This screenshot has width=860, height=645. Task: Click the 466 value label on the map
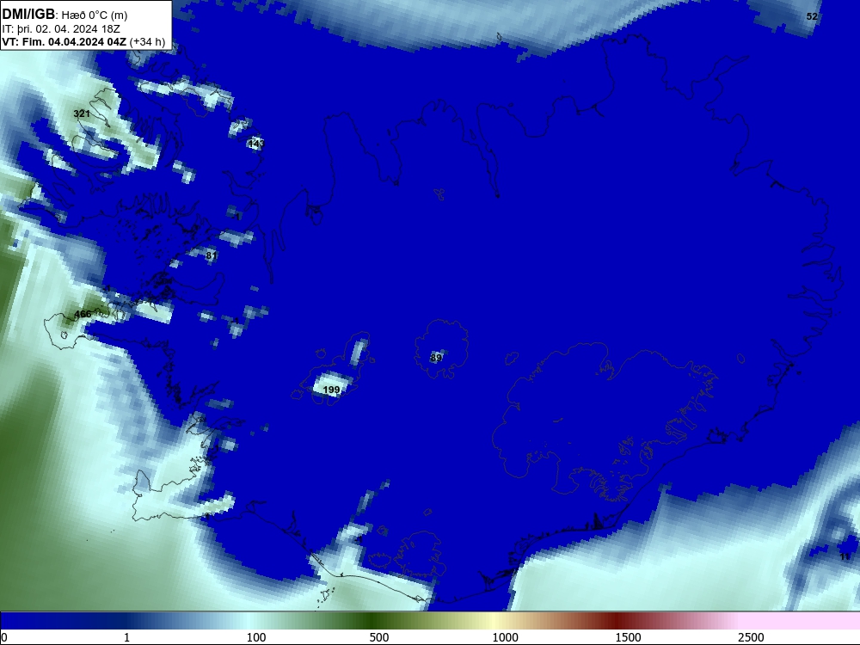[x=83, y=314]
